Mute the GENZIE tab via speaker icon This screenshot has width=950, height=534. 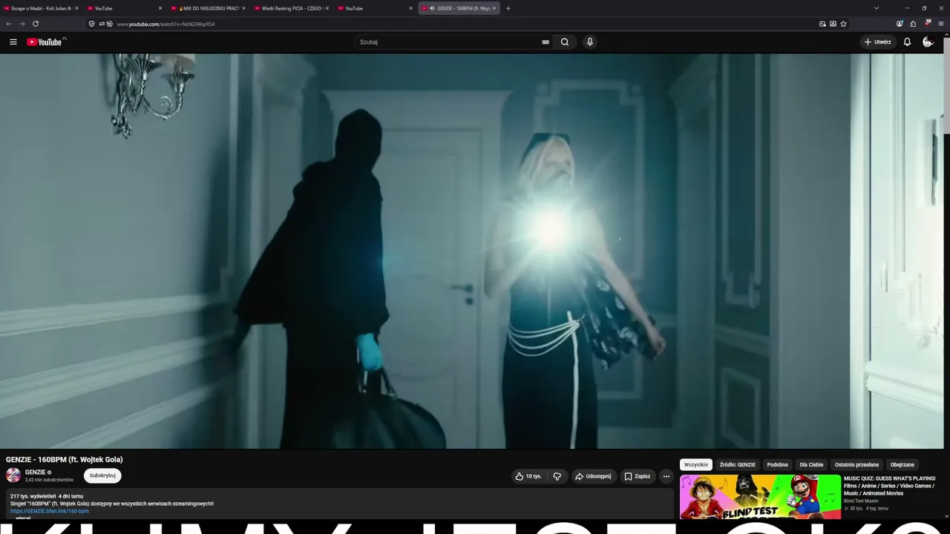[x=432, y=8]
